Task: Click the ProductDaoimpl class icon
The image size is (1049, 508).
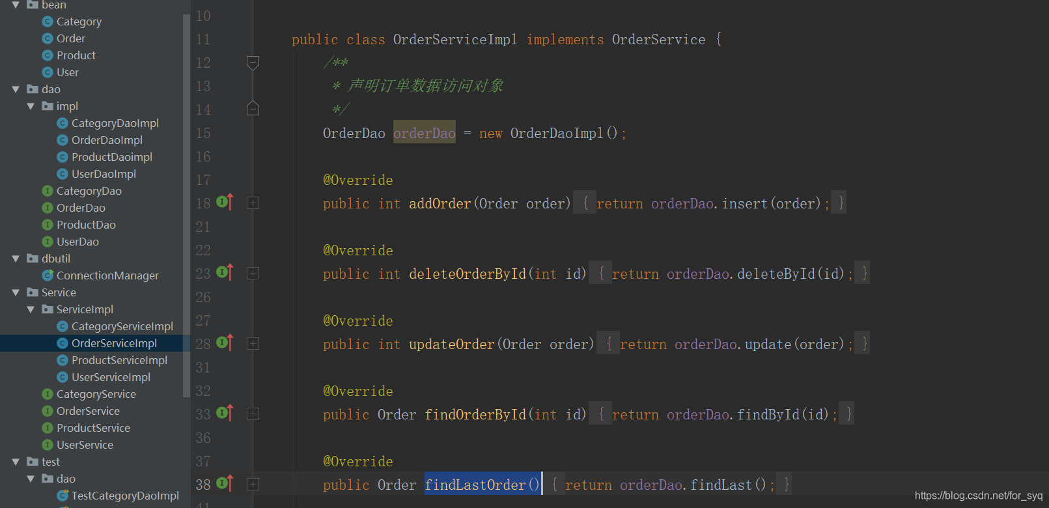Action: pyautogui.click(x=63, y=157)
